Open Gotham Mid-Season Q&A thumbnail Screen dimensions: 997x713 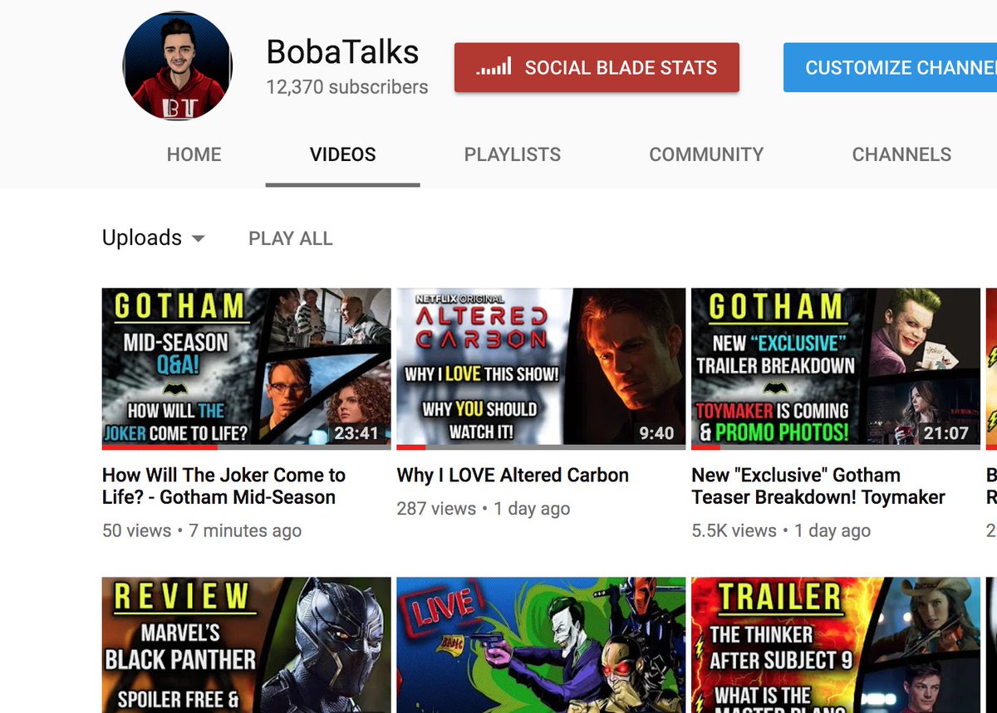click(x=246, y=368)
